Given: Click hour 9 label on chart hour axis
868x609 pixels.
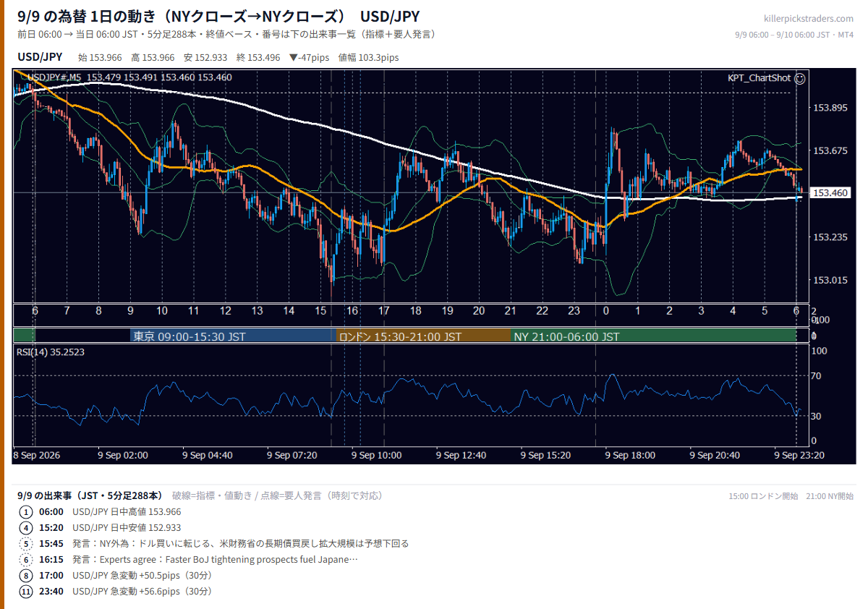Looking at the screenshot, I should (130, 311).
